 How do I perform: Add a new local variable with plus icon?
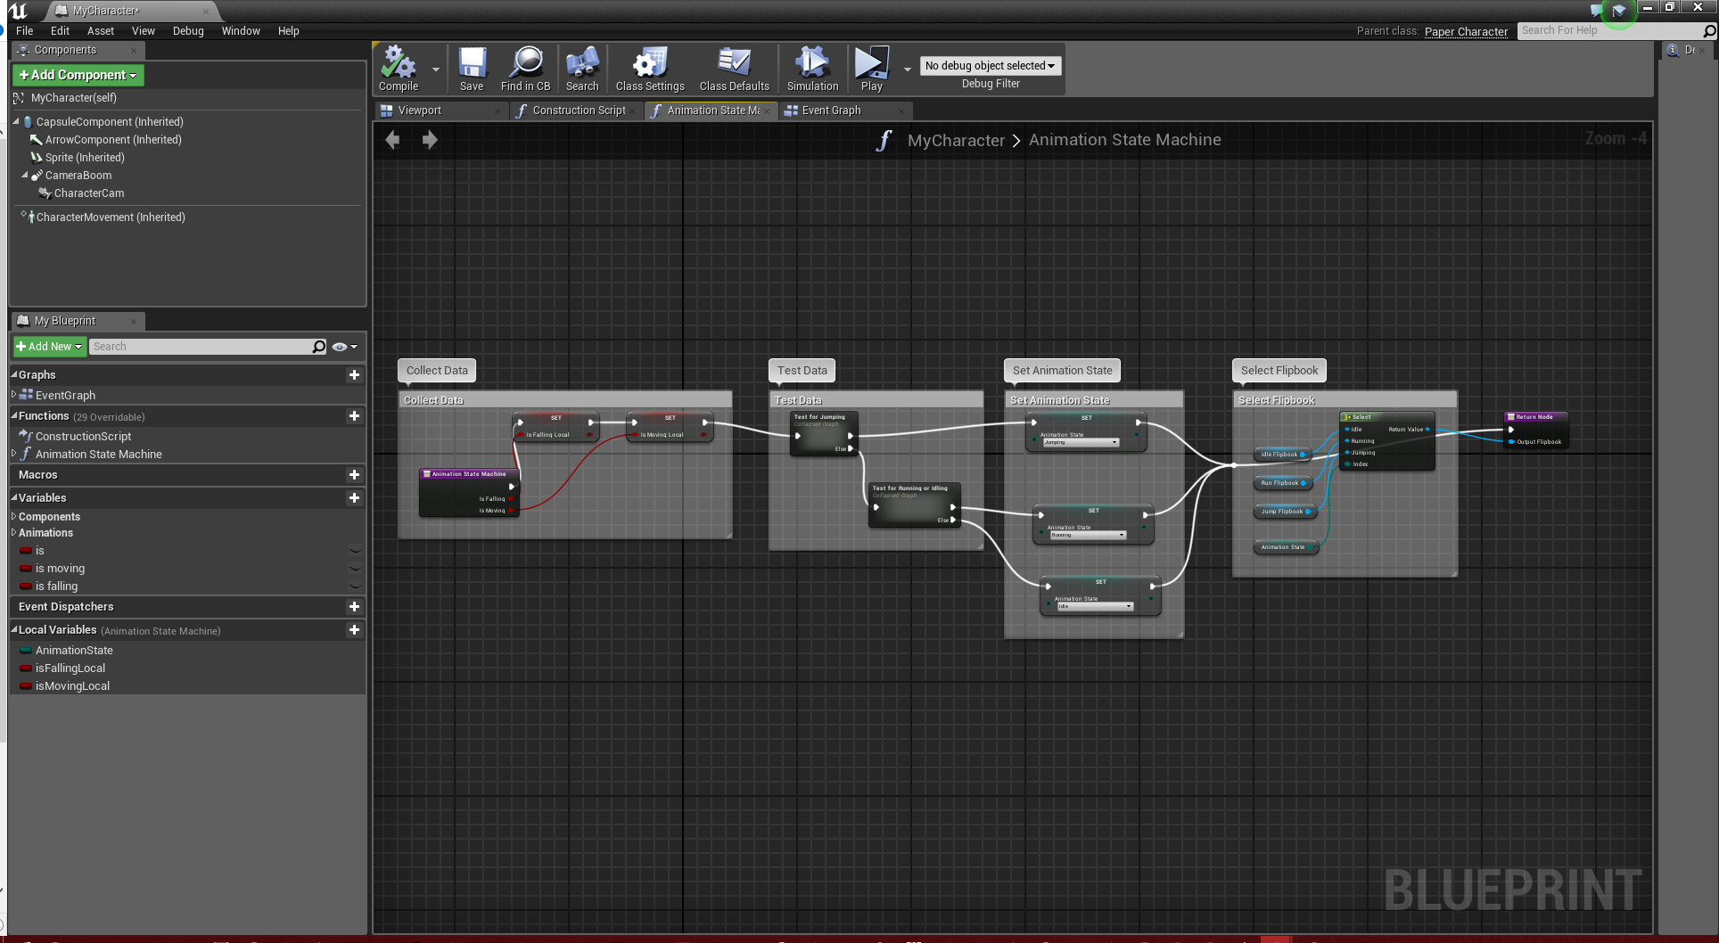tap(354, 630)
